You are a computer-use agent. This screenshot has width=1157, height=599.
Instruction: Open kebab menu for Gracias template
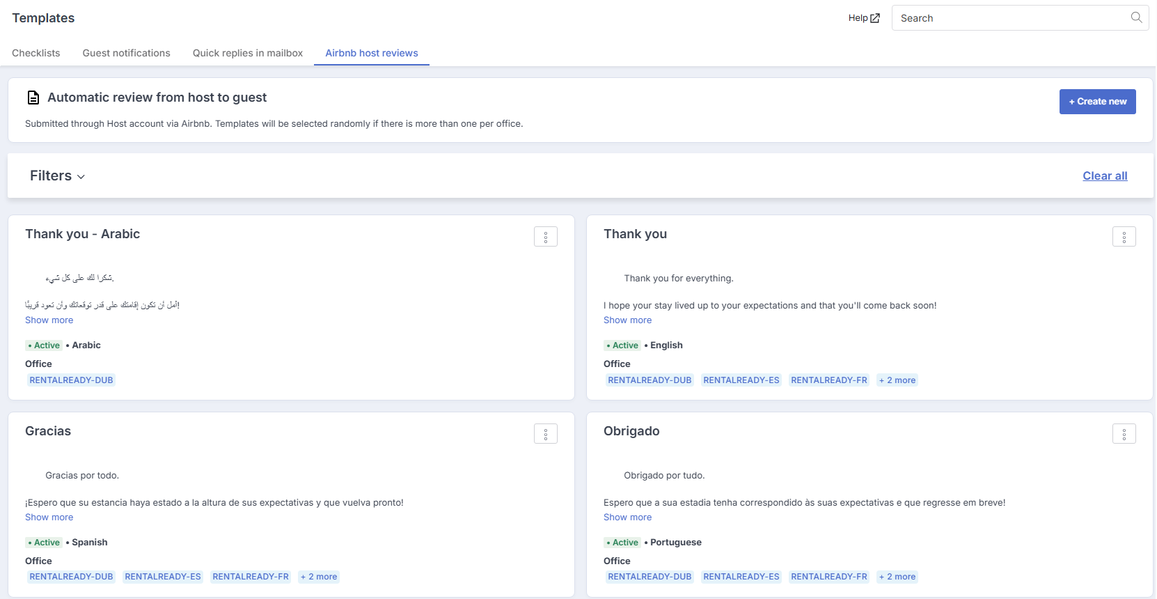[545, 434]
